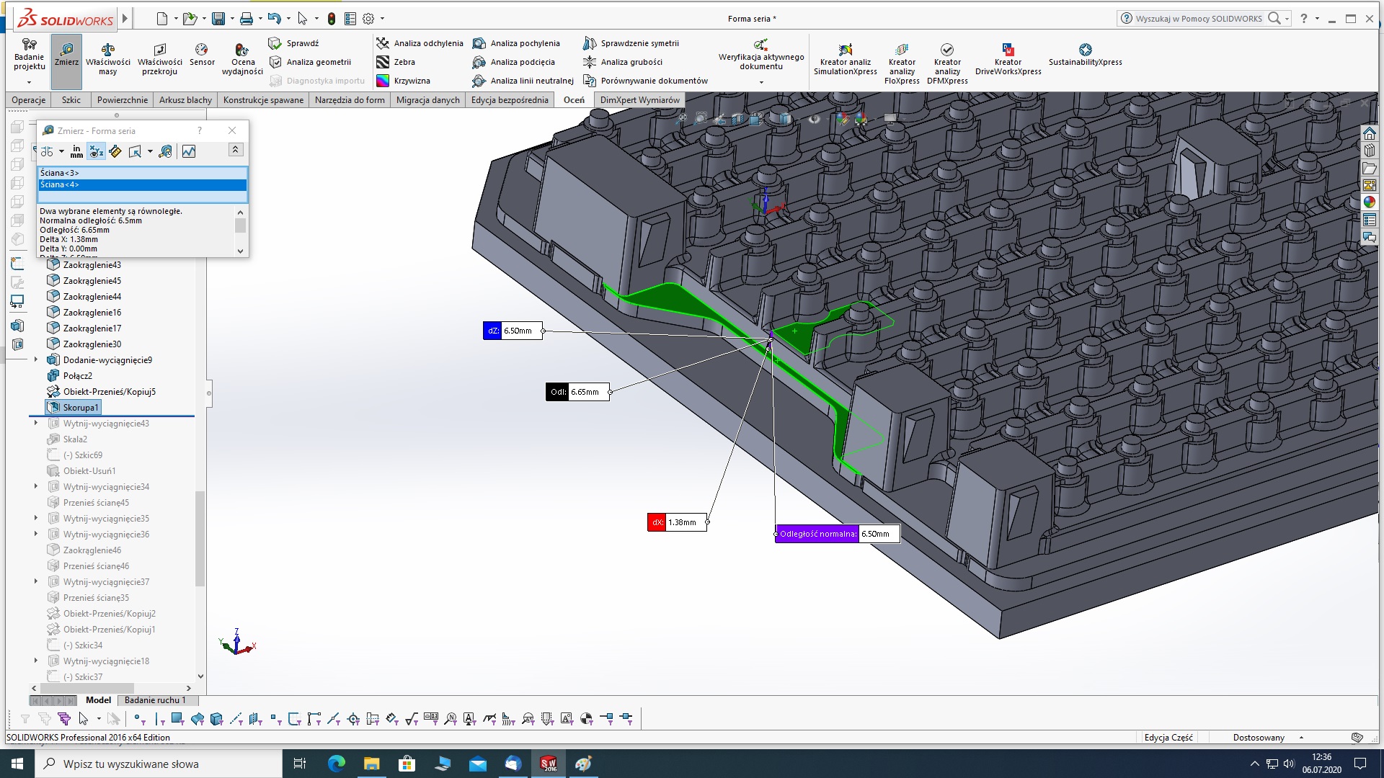This screenshot has width=1384, height=778.
Task: Expand Wytnij-wyciągnięcie43 feature
Action: [x=36, y=423]
